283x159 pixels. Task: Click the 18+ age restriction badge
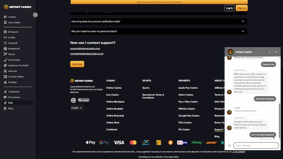click(73, 100)
